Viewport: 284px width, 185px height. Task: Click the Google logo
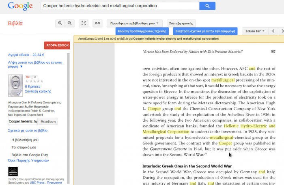click(20, 6)
